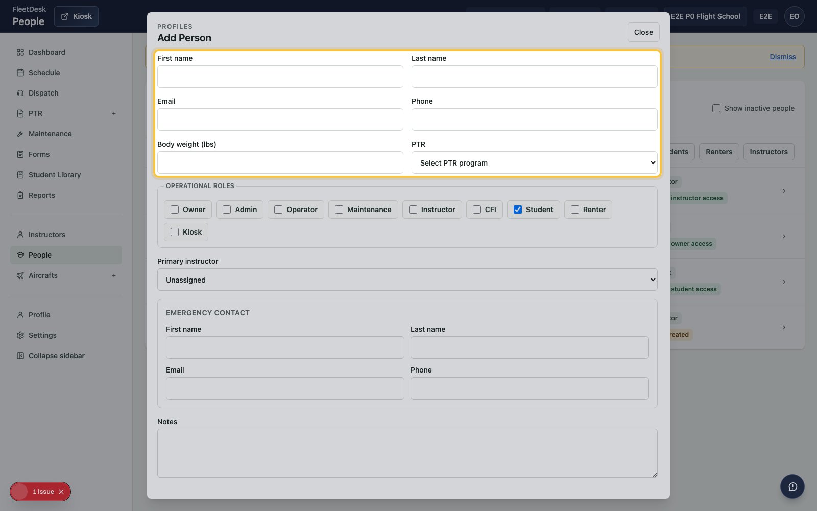Click the Schedule calendar icon
Image resolution: width=817 pixels, height=511 pixels.
coord(20,73)
